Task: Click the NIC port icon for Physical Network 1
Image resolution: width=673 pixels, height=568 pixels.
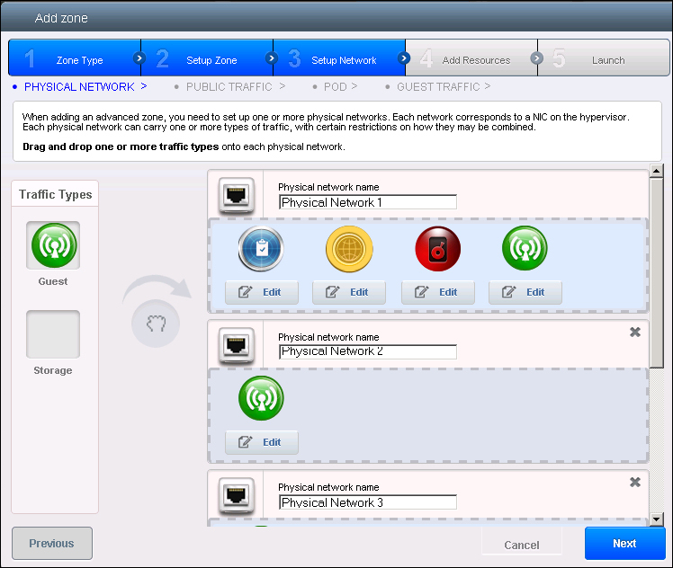Action: [236, 195]
